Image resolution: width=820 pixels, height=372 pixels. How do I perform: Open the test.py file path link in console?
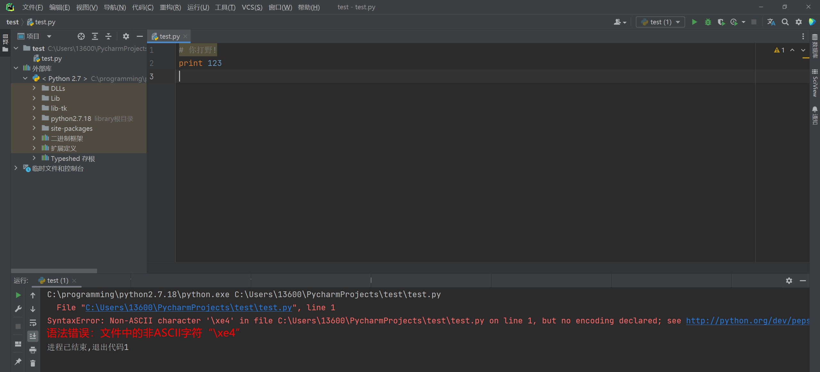pyautogui.click(x=189, y=307)
